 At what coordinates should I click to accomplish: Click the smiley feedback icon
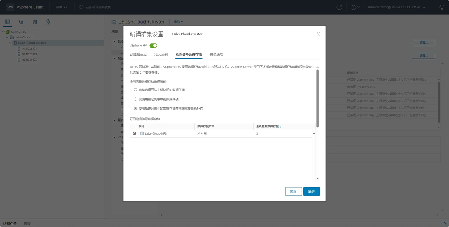[442, 7]
